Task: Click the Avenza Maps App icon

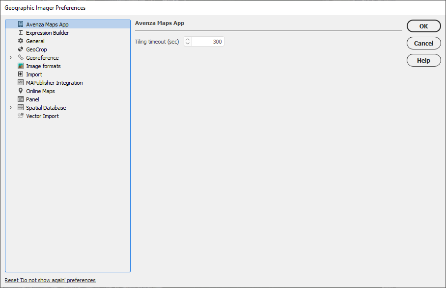Action: coord(21,24)
